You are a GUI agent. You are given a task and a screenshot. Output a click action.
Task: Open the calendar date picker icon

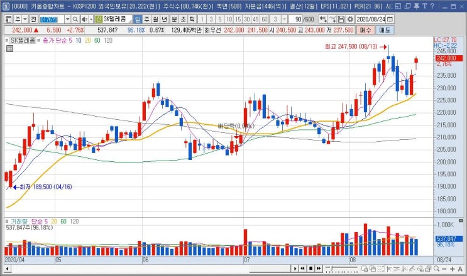point(390,19)
